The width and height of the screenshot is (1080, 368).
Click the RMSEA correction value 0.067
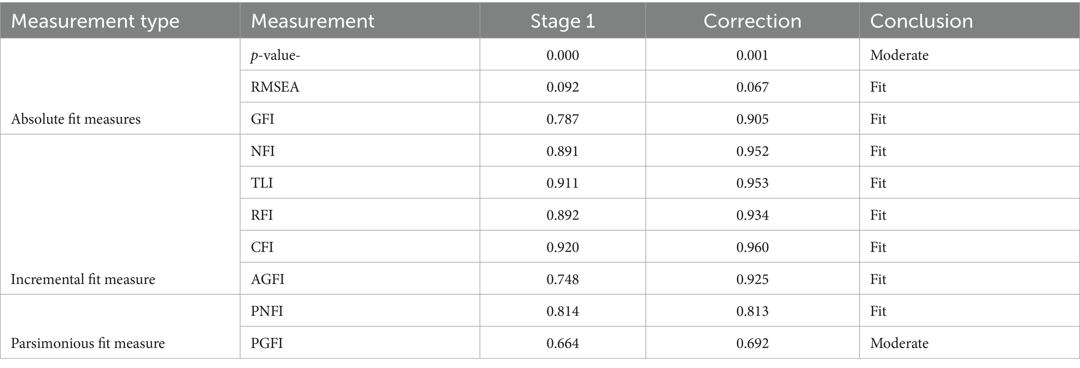[752, 87]
